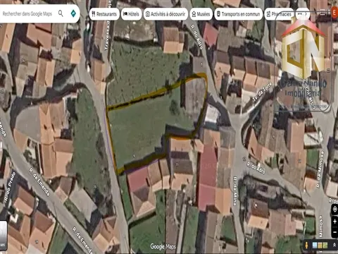Screen dimensions: 338x254
Task: Choose the orange map-type thumbnail
Action: point(320,246)
